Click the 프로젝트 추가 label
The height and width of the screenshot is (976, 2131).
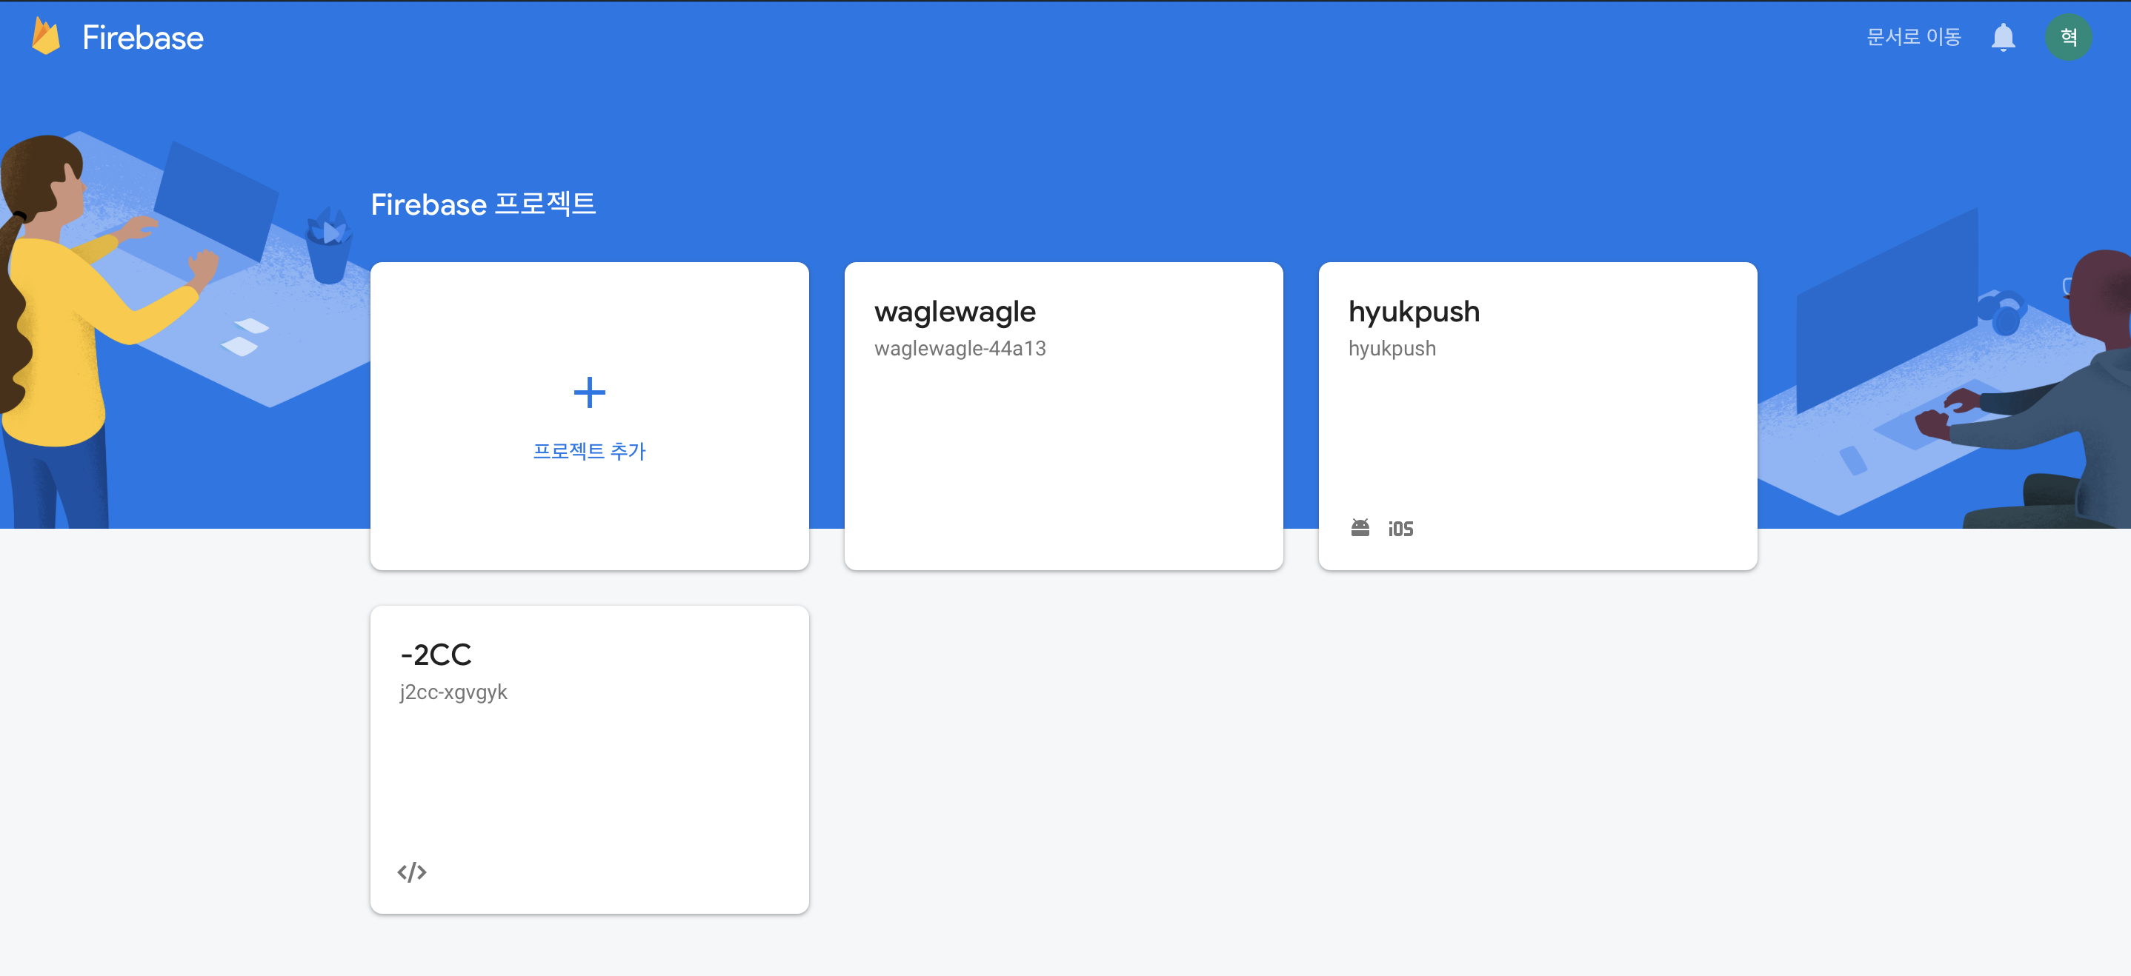coord(589,451)
